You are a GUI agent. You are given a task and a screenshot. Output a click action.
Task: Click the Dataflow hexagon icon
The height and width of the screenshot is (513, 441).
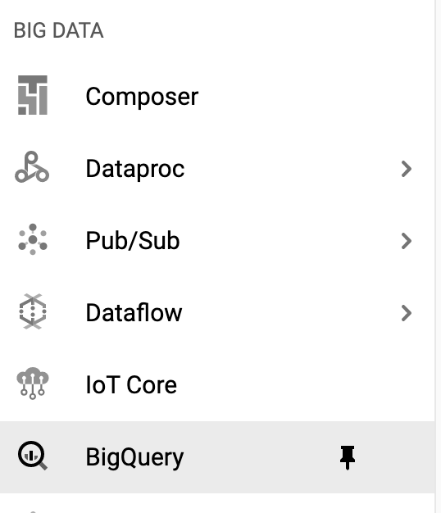point(33,311)
